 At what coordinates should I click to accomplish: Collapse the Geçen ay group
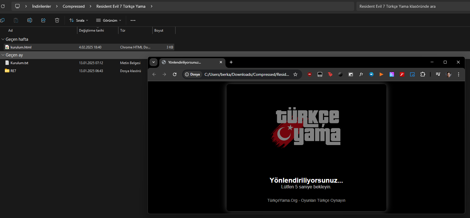tap(3, 55)
